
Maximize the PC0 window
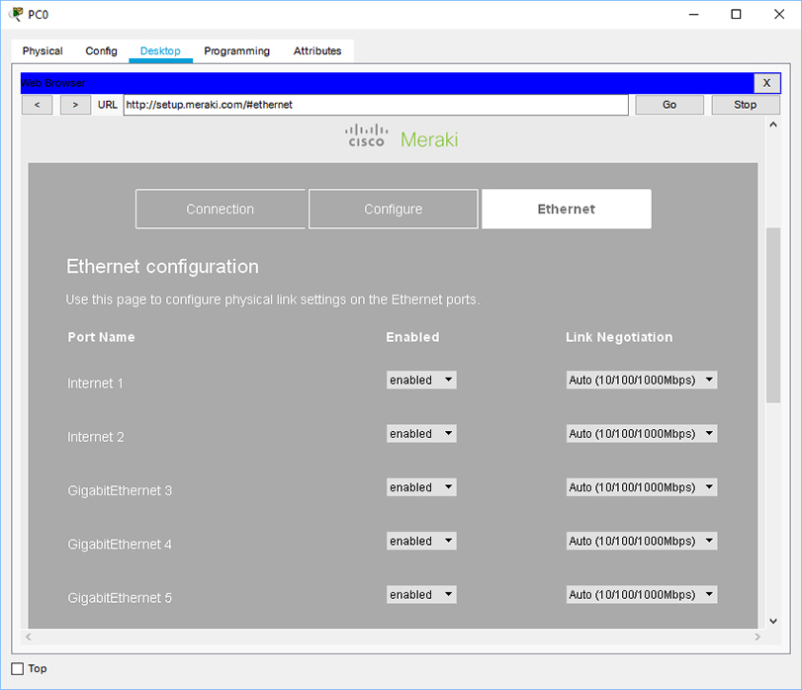click(x=736, y=14)
